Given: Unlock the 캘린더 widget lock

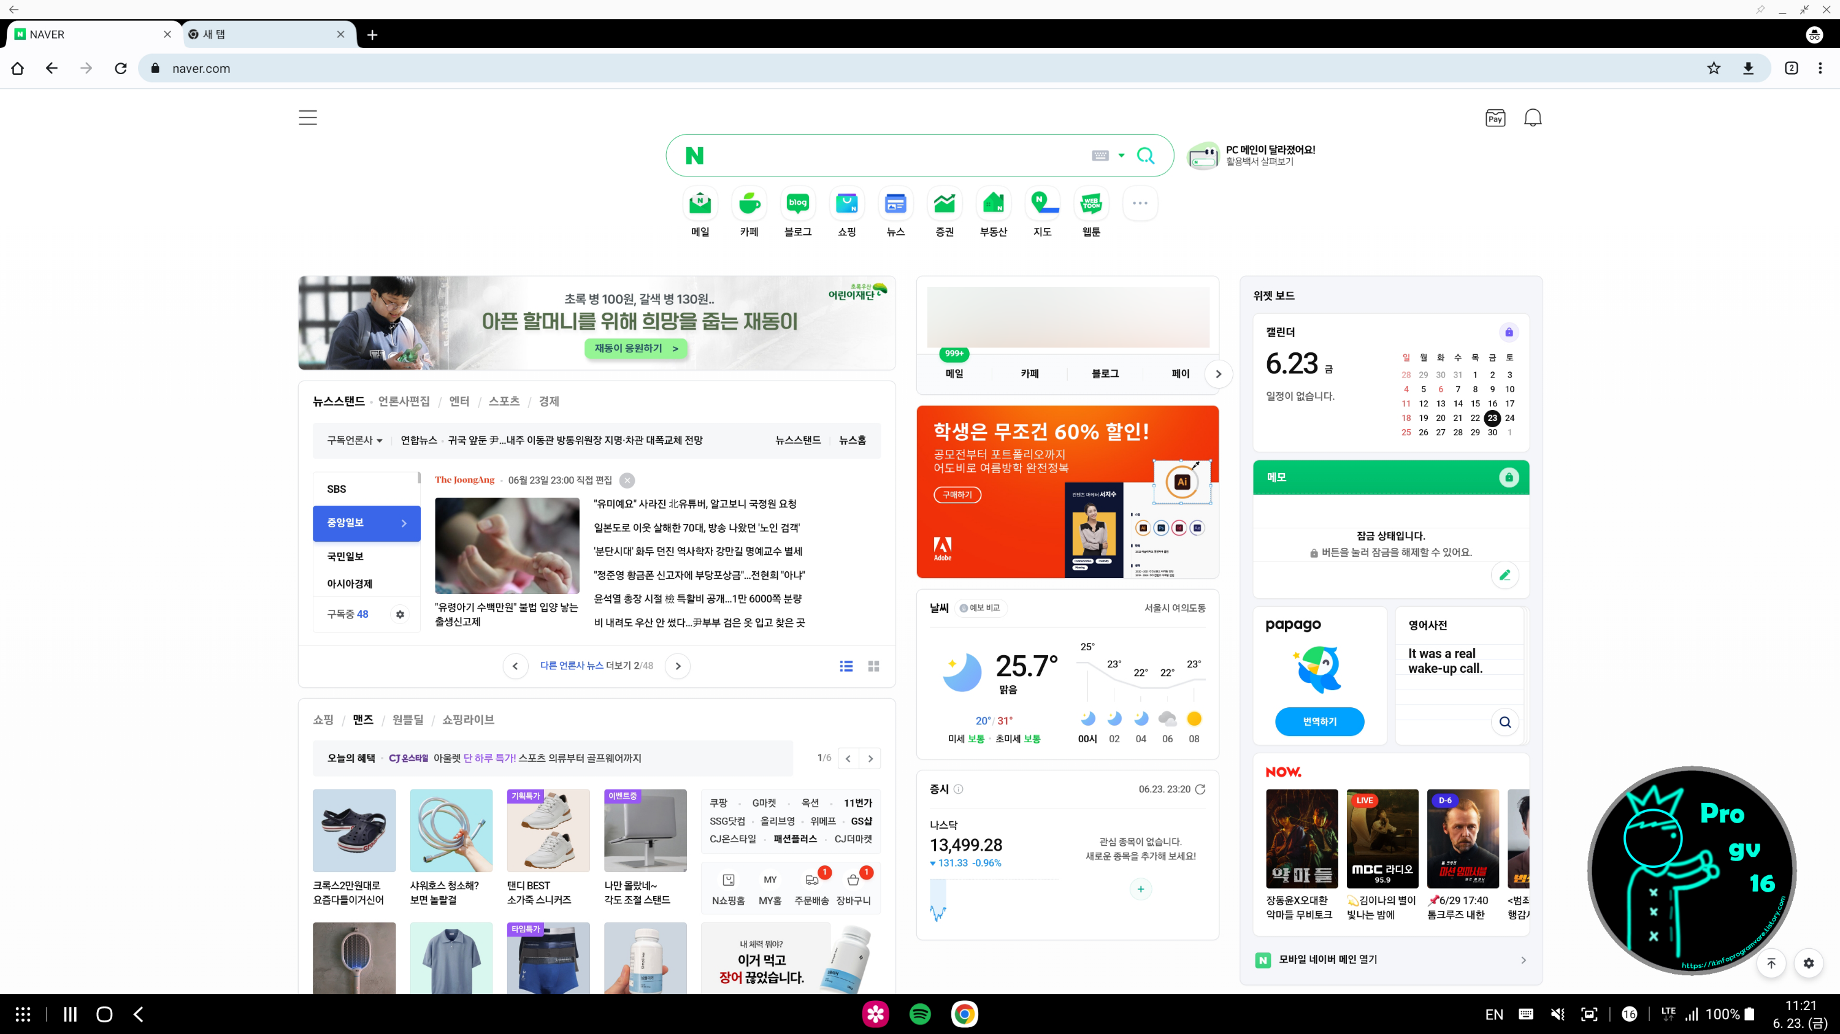Looking at the screenshot, I should tap(1509, 332).
